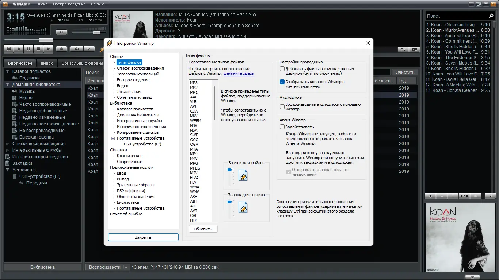The image size is (499, 280).
Task: Skip to the next track
Action: (x=48, y=48)
